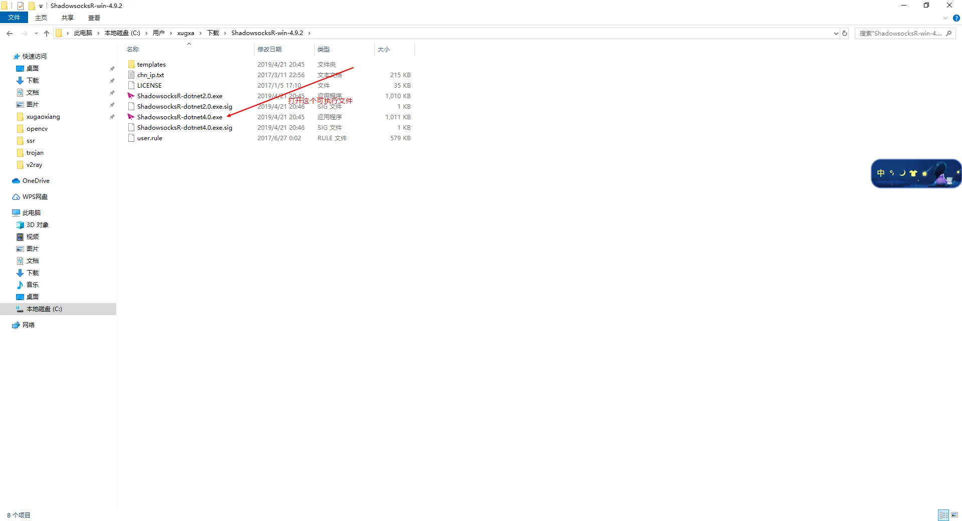This screenshot has width=962, height=521.
Task: Open 快速访问 in navigation pane
Action: click(34, 57)
